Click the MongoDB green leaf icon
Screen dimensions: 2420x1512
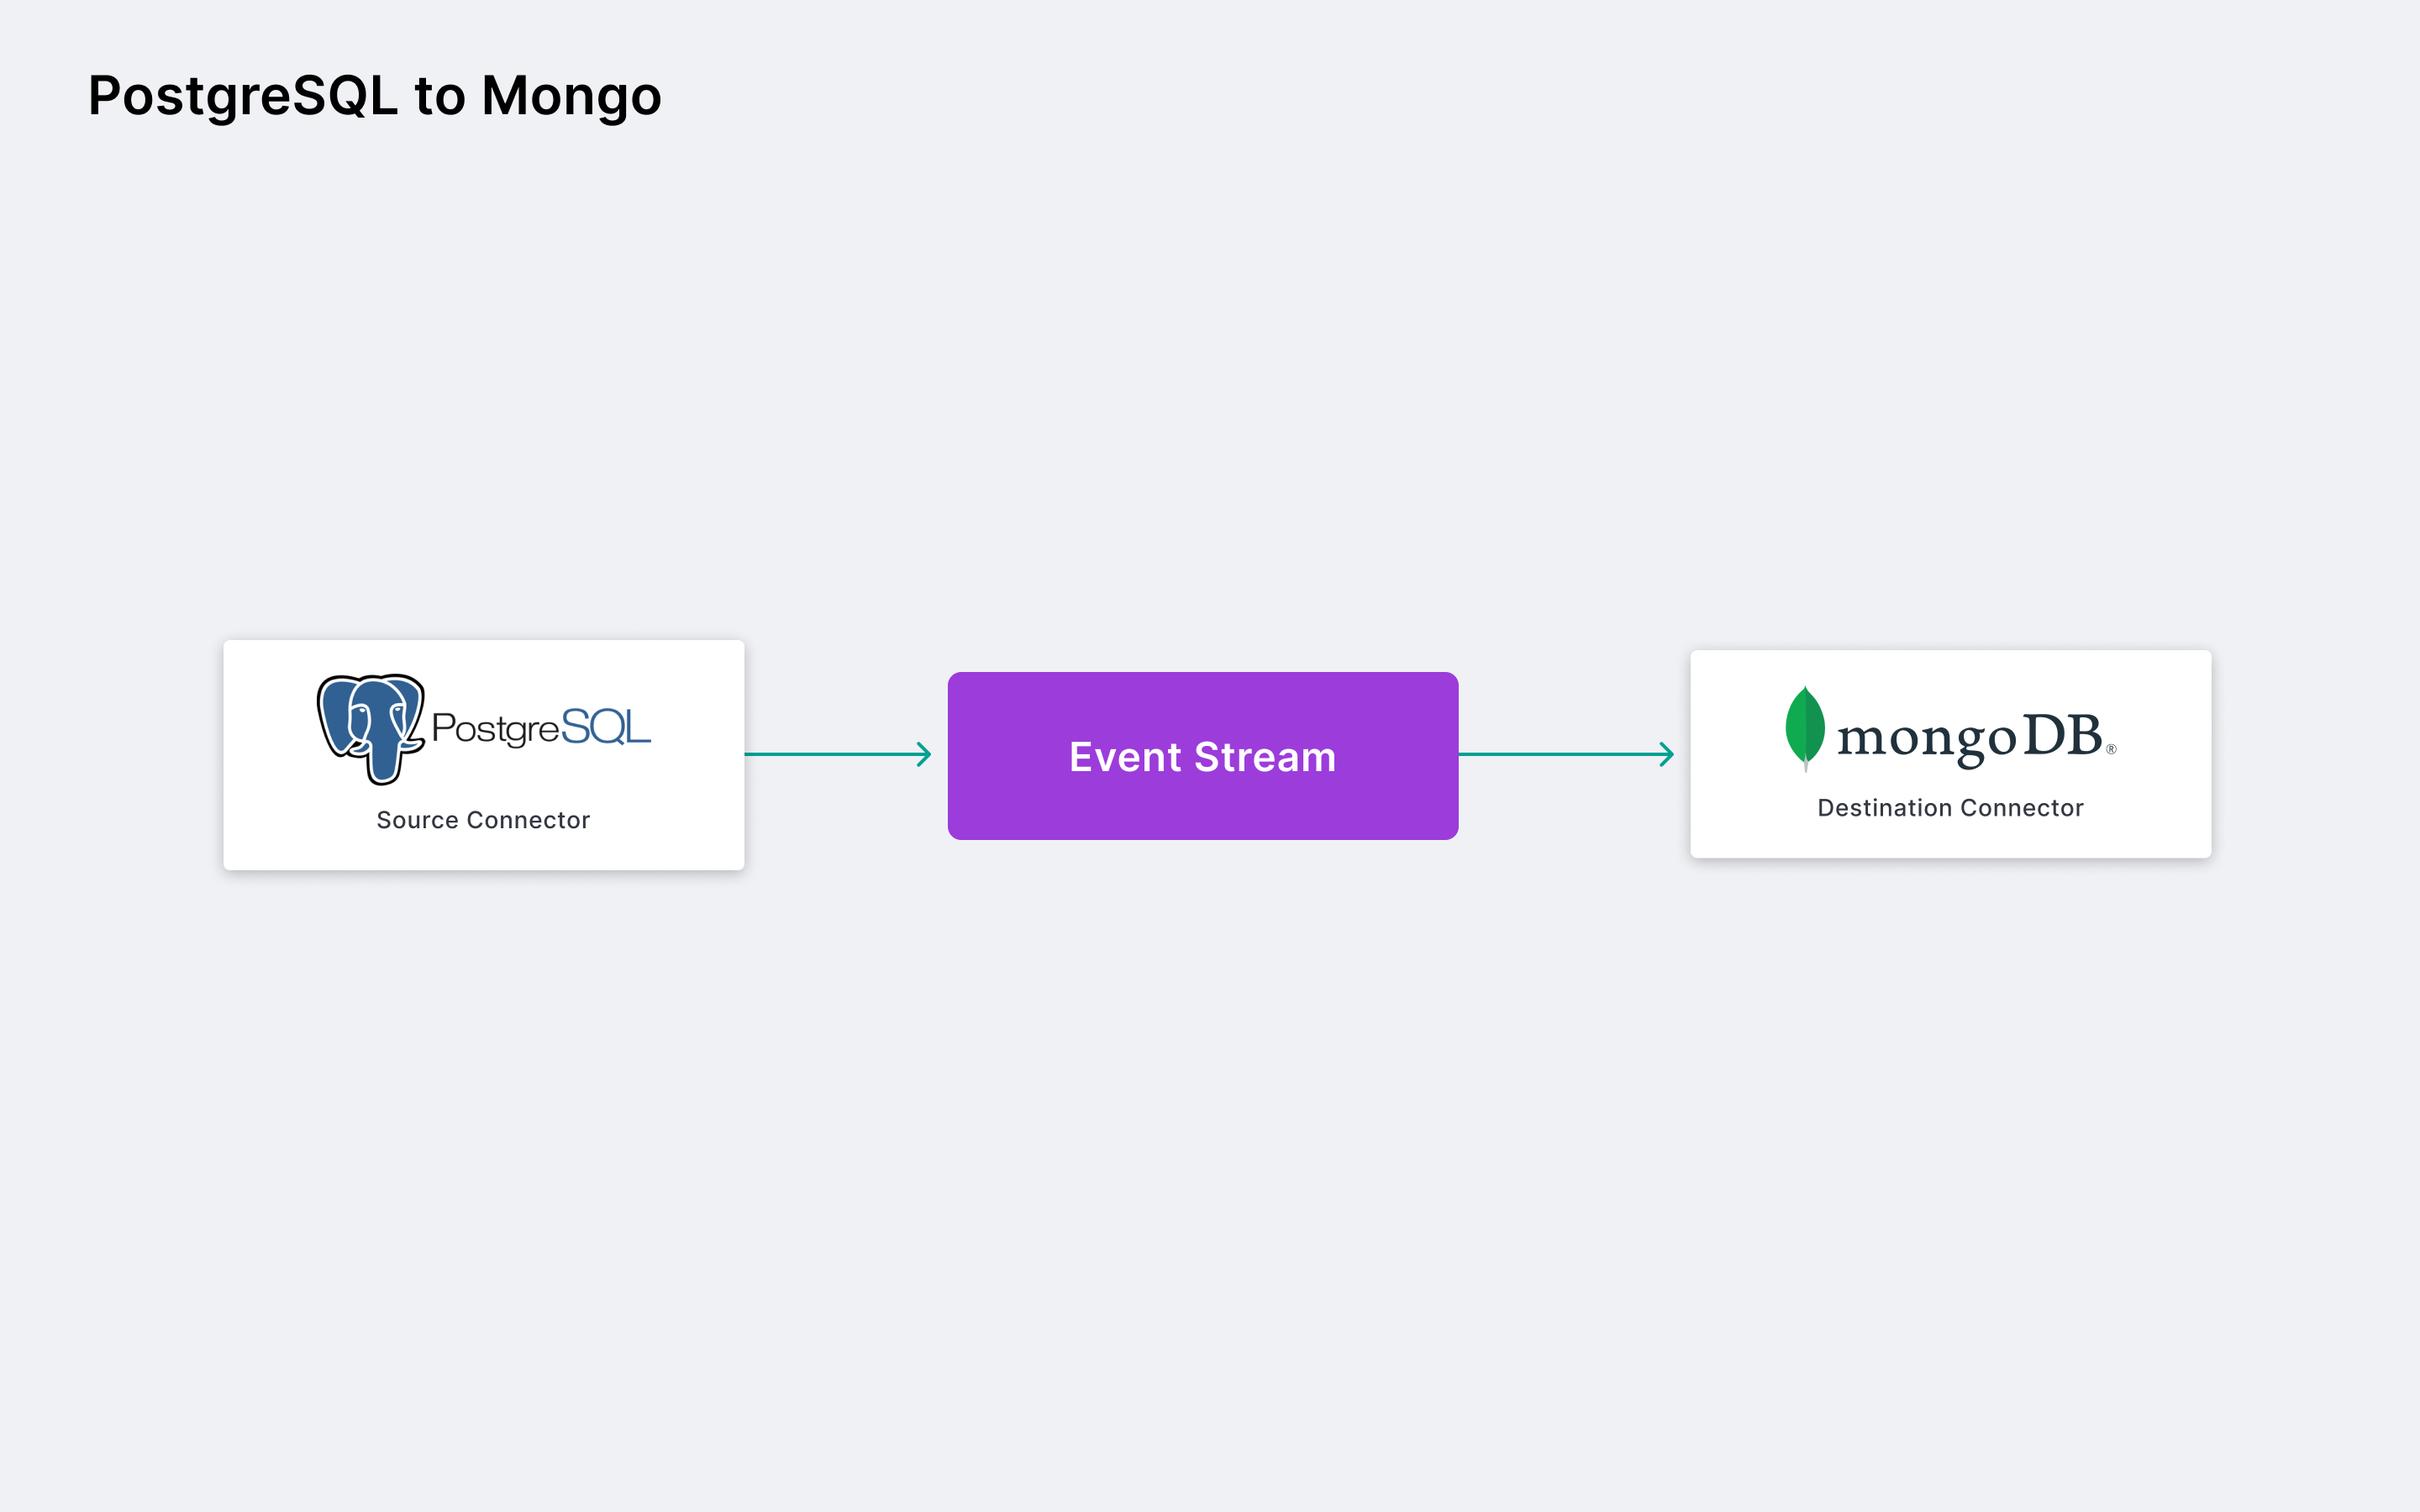click(1805, 727)
